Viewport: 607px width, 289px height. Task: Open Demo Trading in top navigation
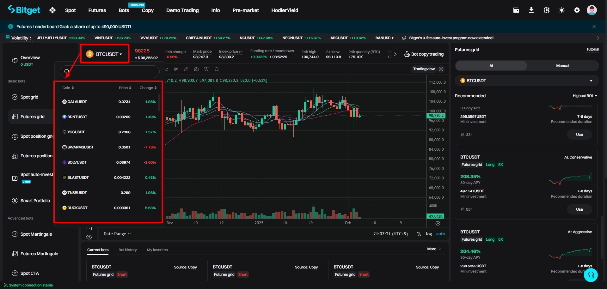point(182,10)
